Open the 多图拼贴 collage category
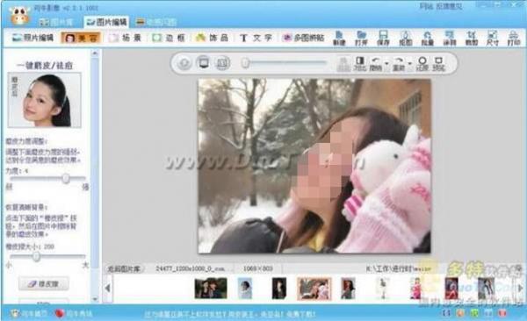The image size is (527, 321). 303,38
